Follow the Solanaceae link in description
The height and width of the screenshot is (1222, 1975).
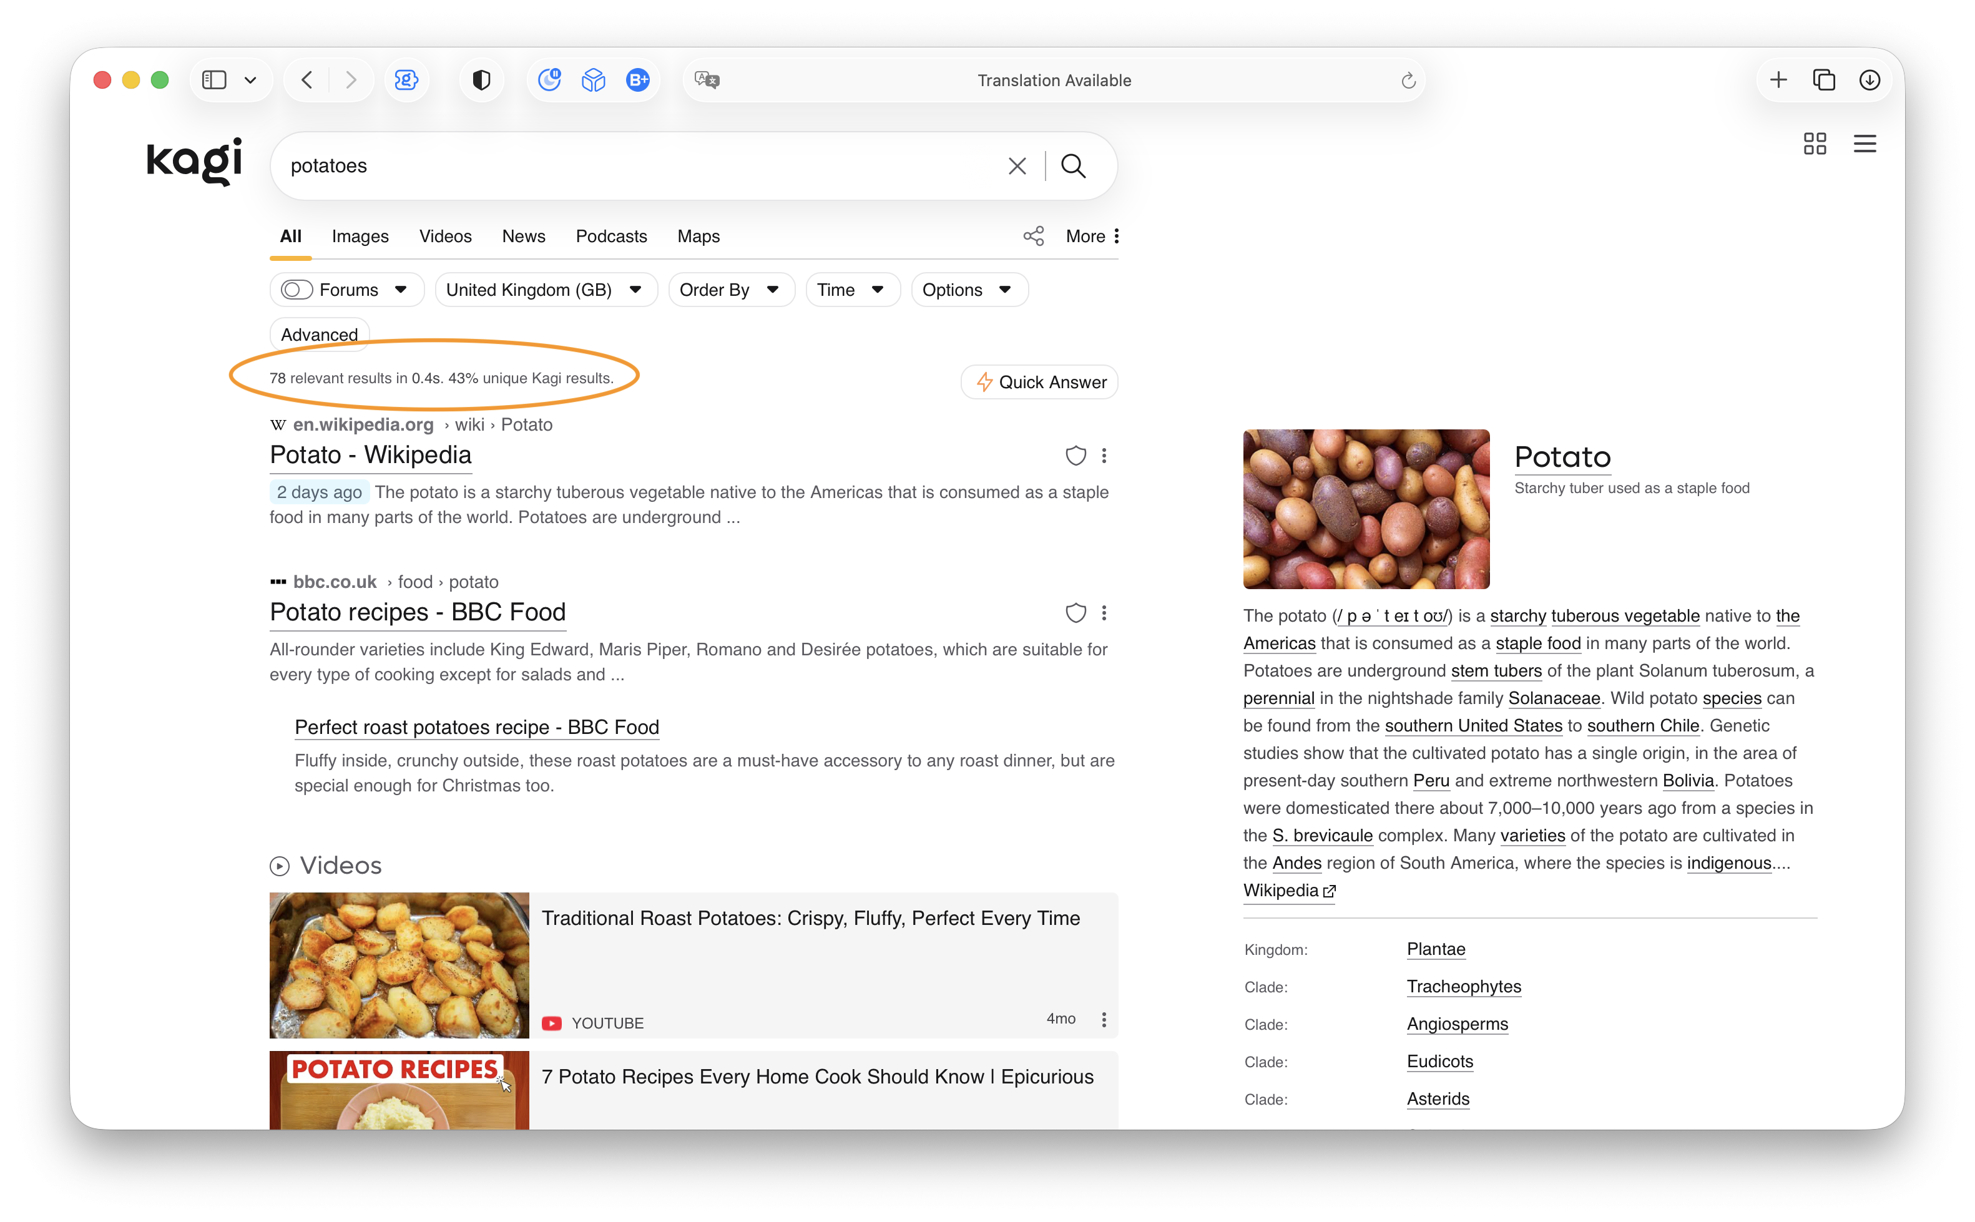(1554, 698)
